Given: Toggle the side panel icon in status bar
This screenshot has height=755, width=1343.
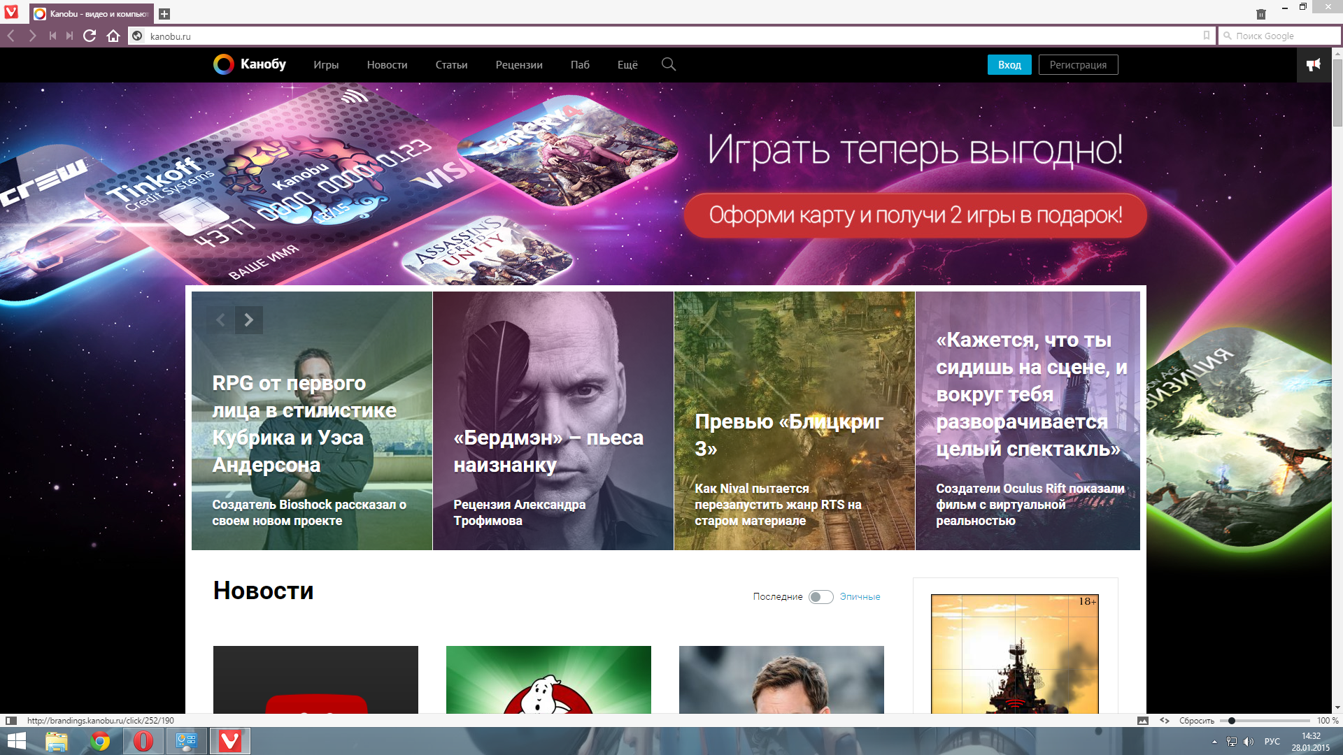Looking at the screenshot, I should point(10,720).
